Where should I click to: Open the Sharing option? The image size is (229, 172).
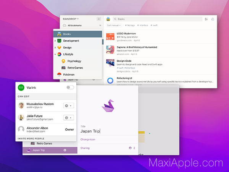(108, 148)
